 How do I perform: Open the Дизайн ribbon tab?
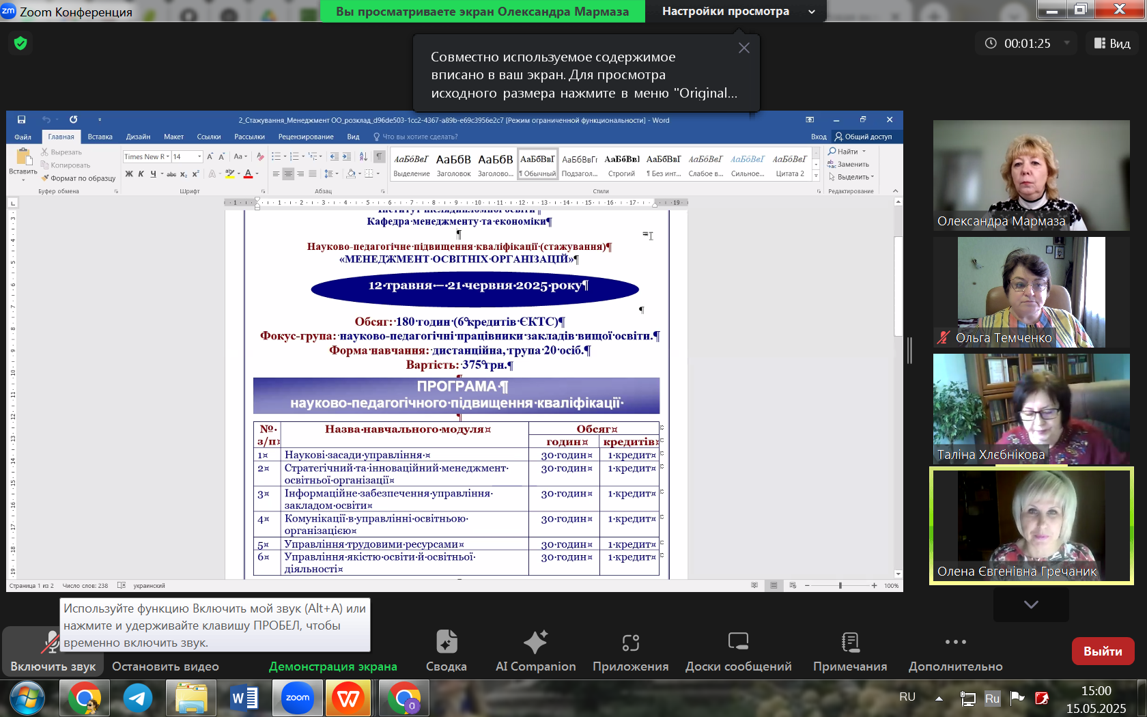[x=138, y=137]
